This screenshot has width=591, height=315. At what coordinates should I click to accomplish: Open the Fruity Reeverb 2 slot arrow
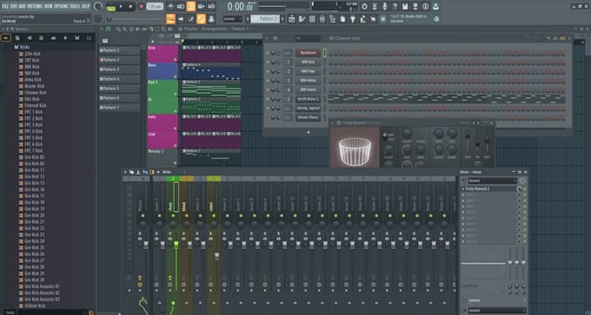tap(463, 189)
